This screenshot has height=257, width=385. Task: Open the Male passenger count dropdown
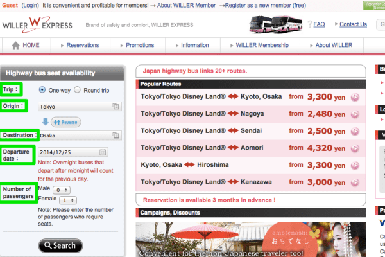click(x=62, y=190)
